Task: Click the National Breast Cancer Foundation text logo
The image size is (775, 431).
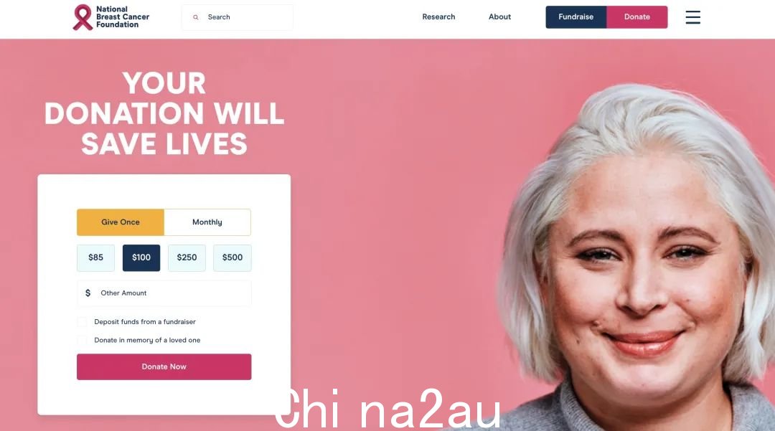Action: 123,16
